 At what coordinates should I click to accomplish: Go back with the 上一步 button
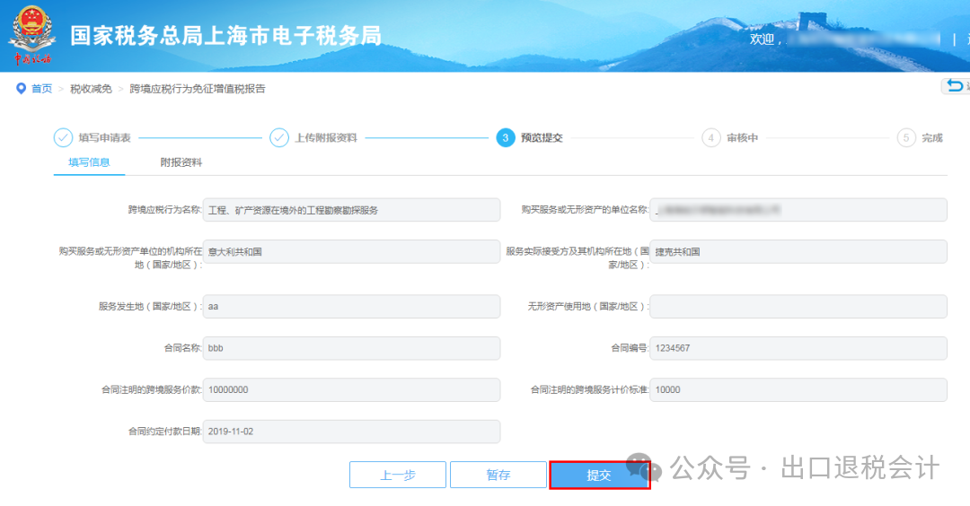pos(398,475)
